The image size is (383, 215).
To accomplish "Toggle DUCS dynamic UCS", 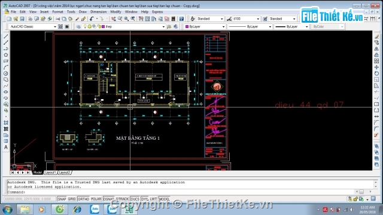I will pyautogui.click(x=135, y=199).
